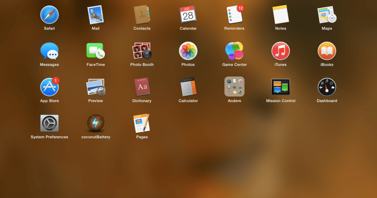The height and width of the screenshot is (198, 377).
Task: Open the Safari browser app
Action: (x=49, y=15)
